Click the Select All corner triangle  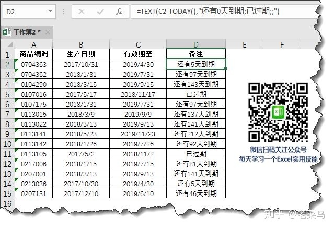(10, 44)
